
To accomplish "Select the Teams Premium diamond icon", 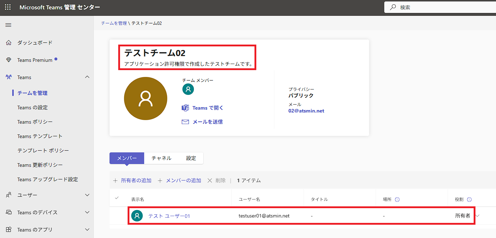I will tap(8, 60).
